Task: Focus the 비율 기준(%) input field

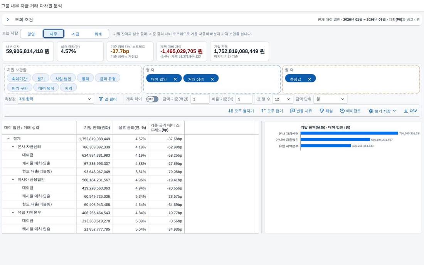Action: tap(244, 99)
